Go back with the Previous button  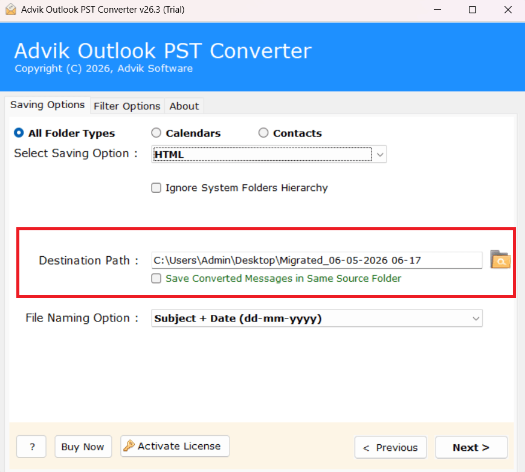[390, 447]
